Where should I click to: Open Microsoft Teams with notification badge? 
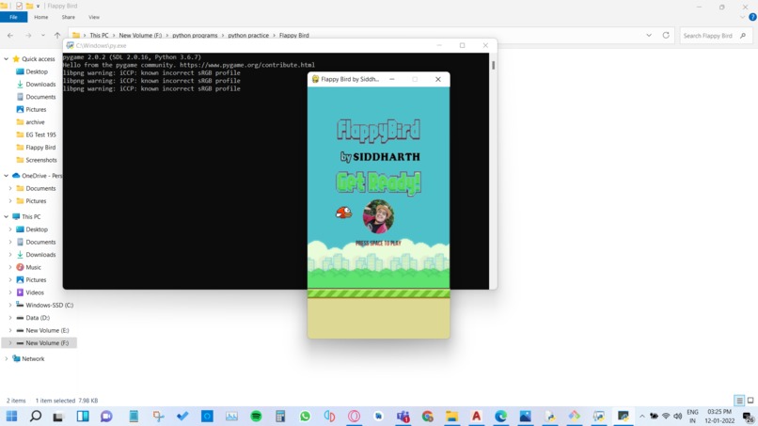tap(403, 416)
